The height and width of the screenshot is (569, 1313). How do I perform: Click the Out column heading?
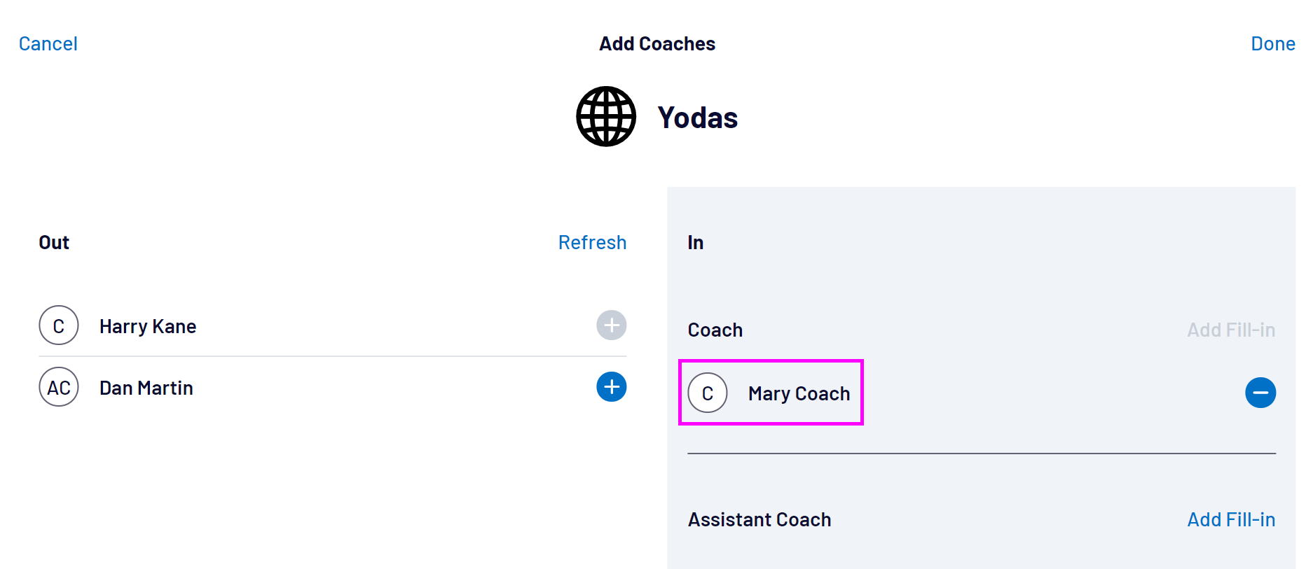point(54,242)
